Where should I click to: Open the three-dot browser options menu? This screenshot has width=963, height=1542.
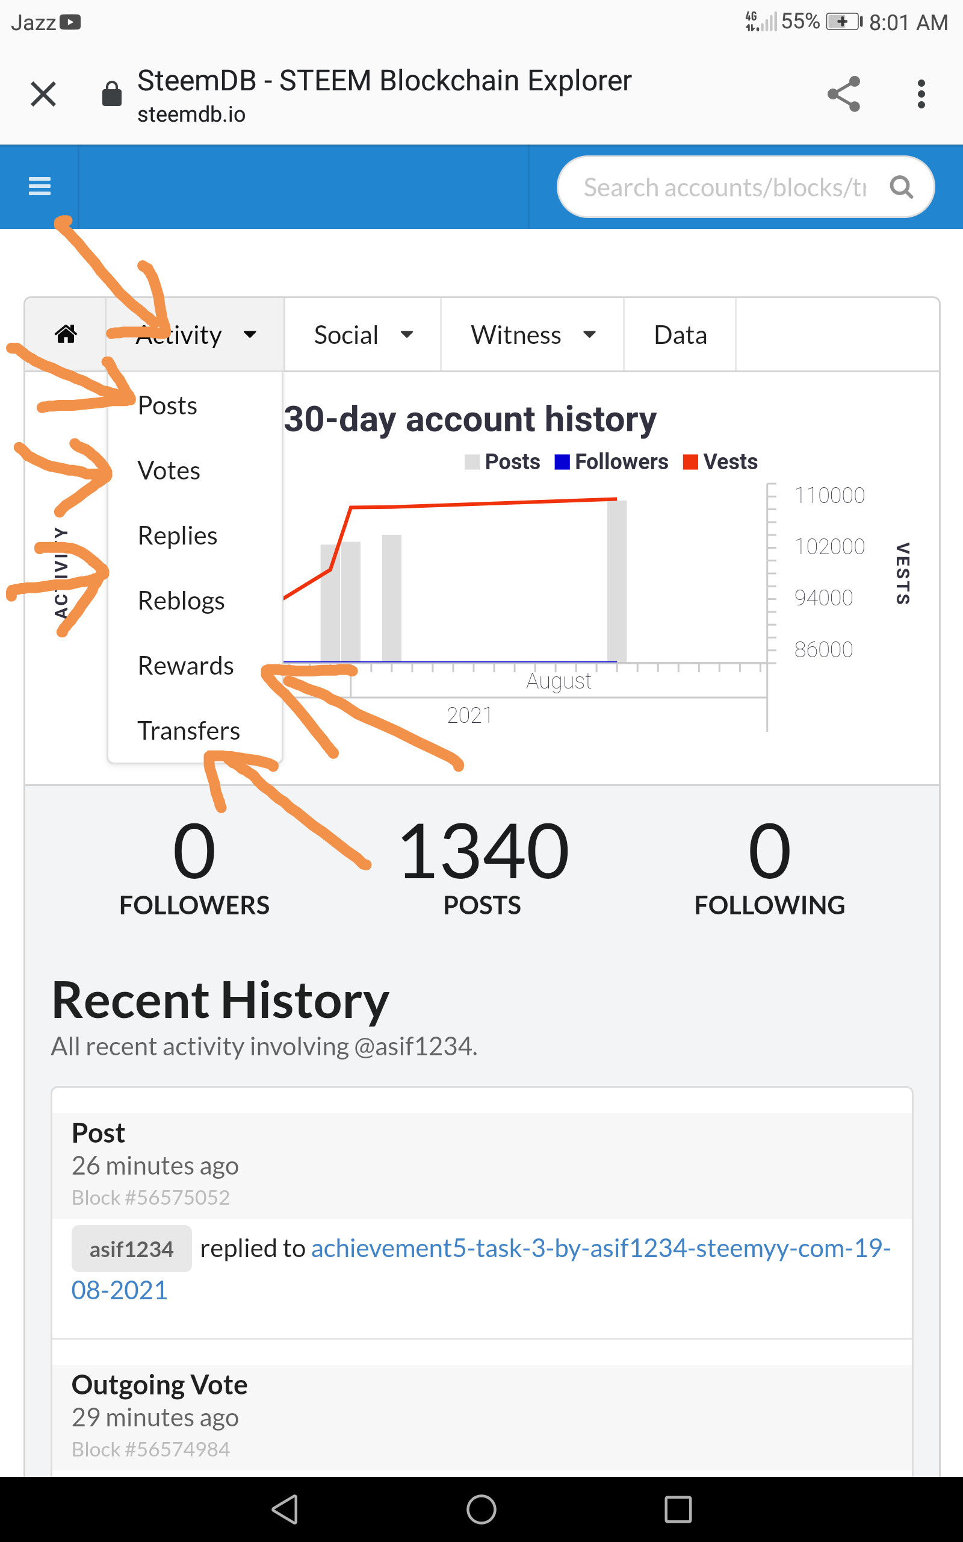click(x=921, y=95)
